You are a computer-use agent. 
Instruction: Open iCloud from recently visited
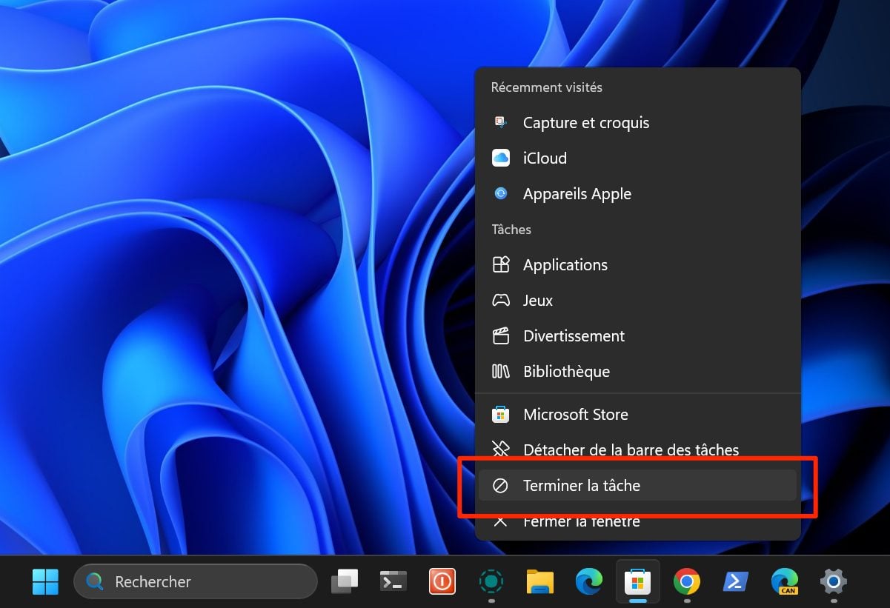637,158
